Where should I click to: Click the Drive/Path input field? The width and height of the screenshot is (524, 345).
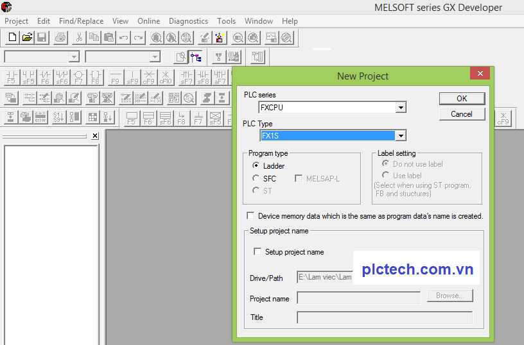(x=325, y=277)
